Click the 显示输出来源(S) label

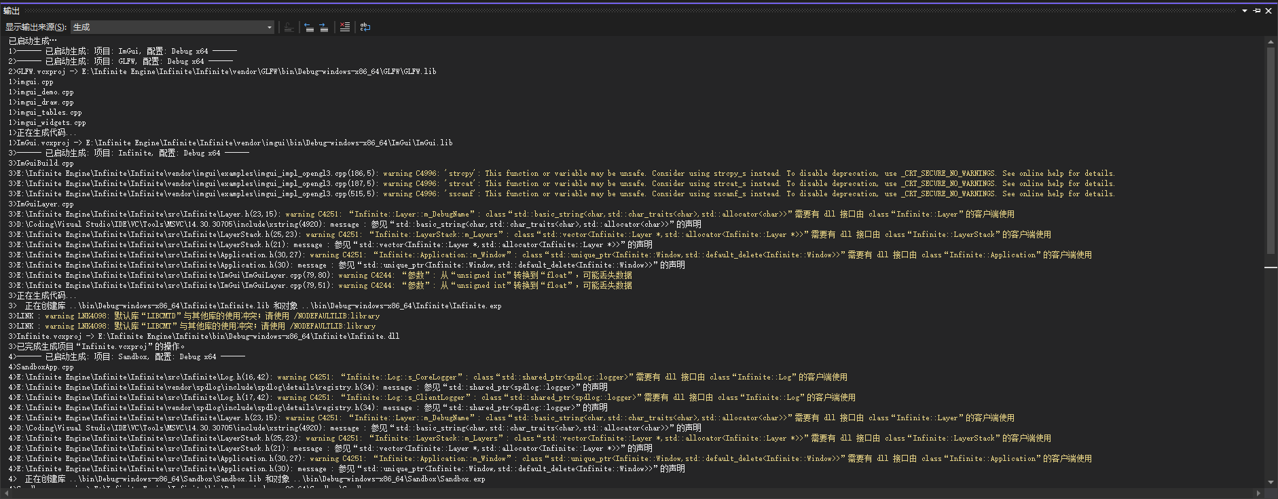36,27
